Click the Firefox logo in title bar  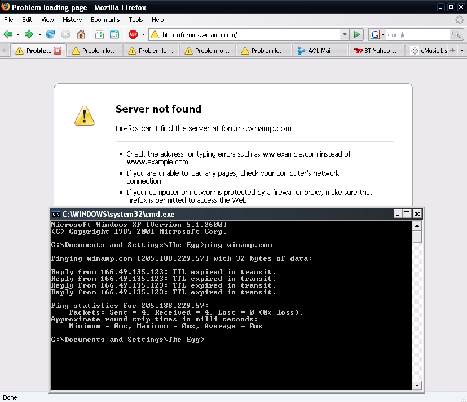coord(6,7)
